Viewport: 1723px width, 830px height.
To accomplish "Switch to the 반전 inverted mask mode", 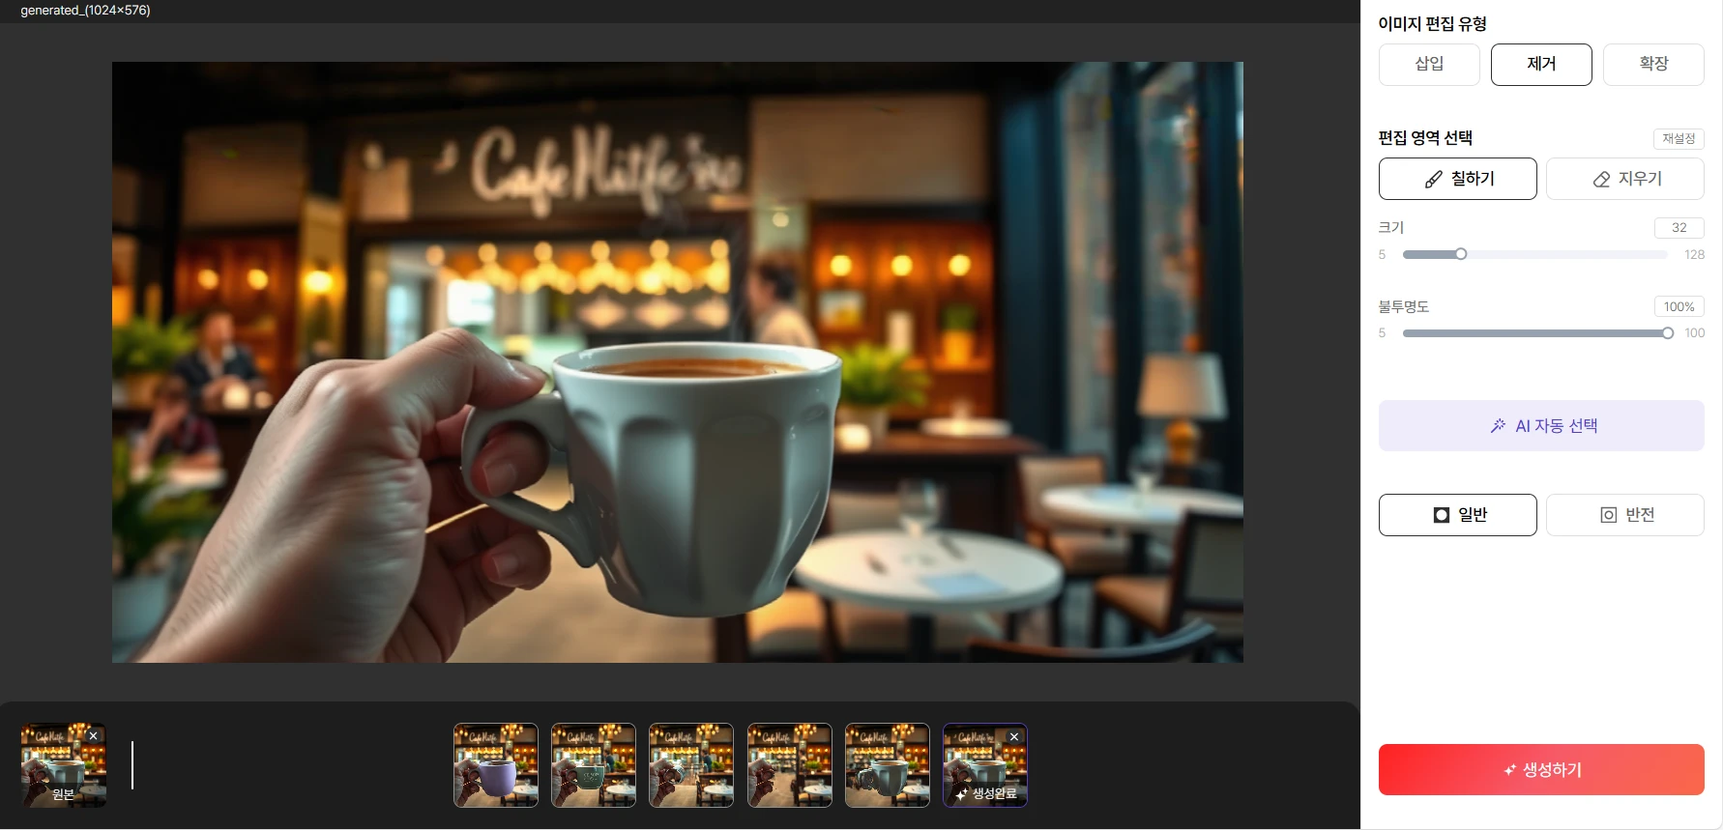I will [x=1624, y=515].
